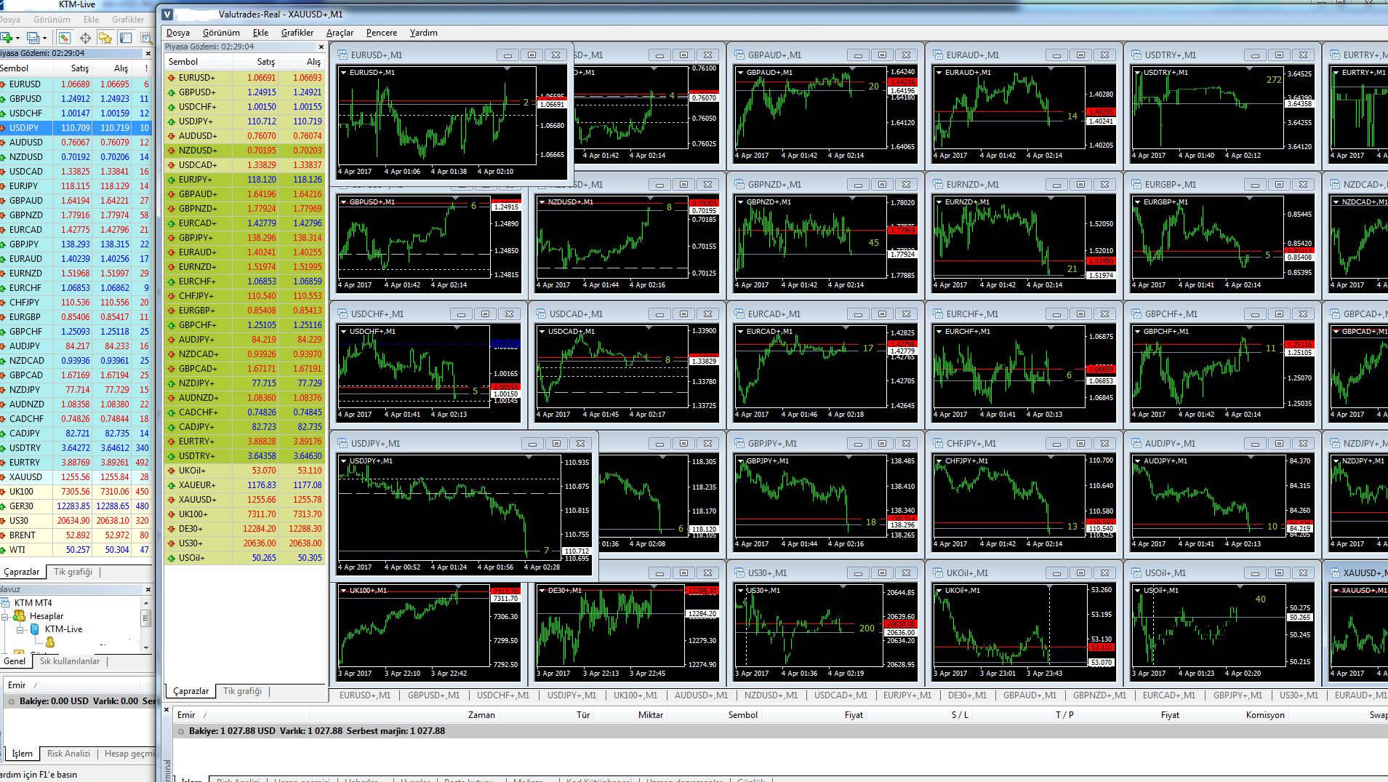
Task: Collapse the Hesaplar tree node
Action: pyautogui.click(x=5, y=616)
